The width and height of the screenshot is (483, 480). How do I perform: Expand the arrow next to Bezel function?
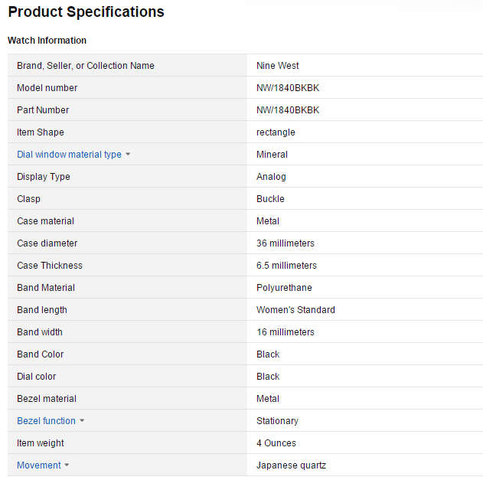point(82,420)
